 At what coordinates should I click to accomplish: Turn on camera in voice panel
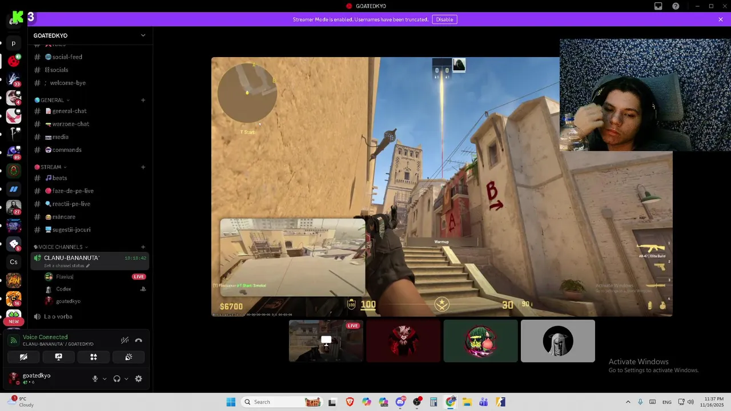[x=23, y=357]
